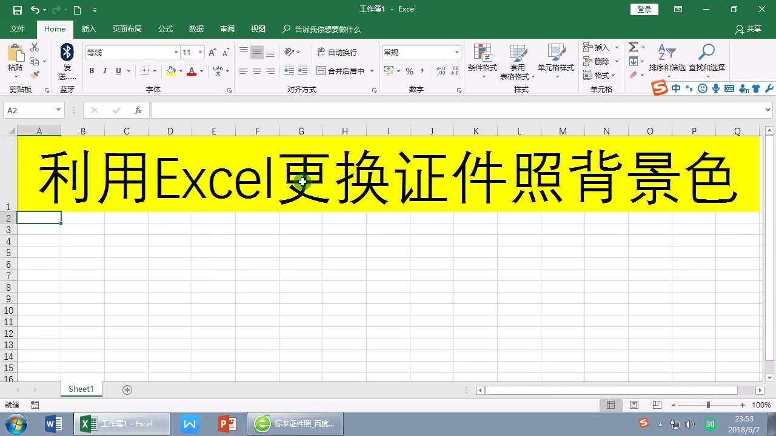
Task: Open the 单元格样式 dropdown
Action: [555, 62]
